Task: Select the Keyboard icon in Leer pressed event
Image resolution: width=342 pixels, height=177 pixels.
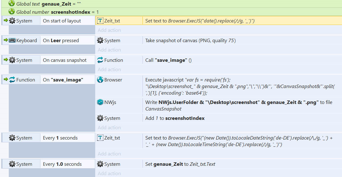Action: pos(12,40)
